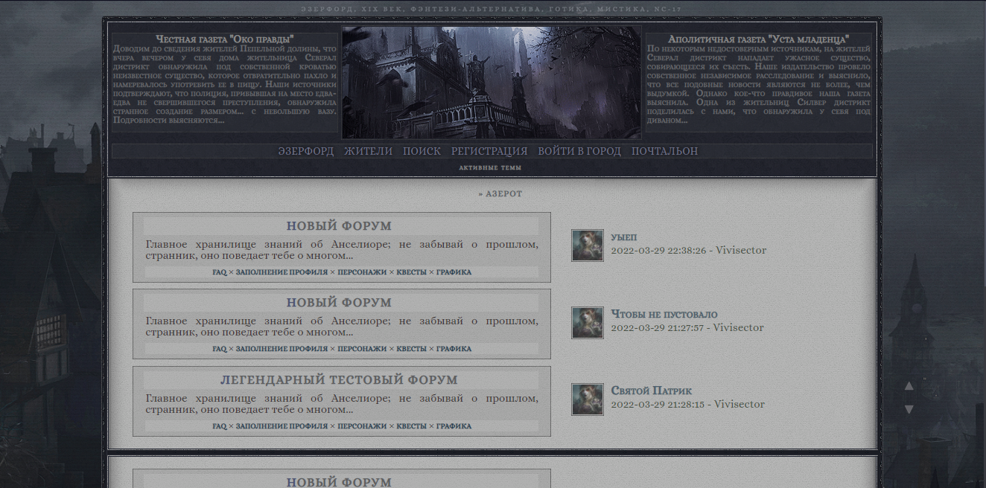The image size is (986, 488).
Task: Open ЗАПОЛНЕНИЕ ПРОФИЛЯ in row with Чтобы не пустовало
Action: point(282,349)
